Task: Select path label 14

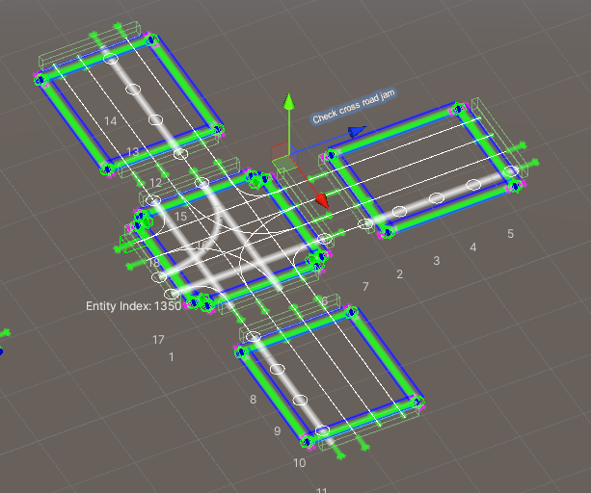Action: (111, 121)
